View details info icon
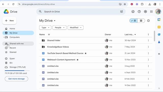The image size is (163, 92). 148,21
